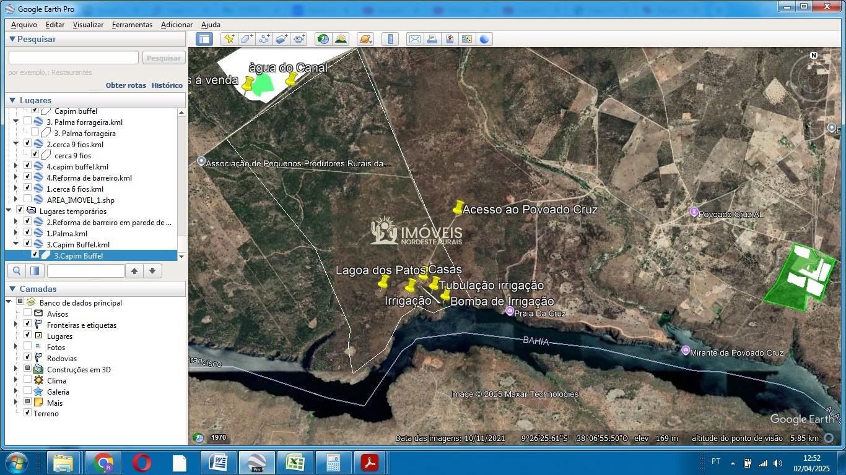Choose the Add Path tool
The width and height of the screenshot is (846, 475).
[264, 39]
